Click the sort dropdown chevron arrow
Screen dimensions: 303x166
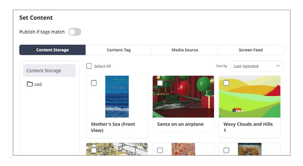278,66
